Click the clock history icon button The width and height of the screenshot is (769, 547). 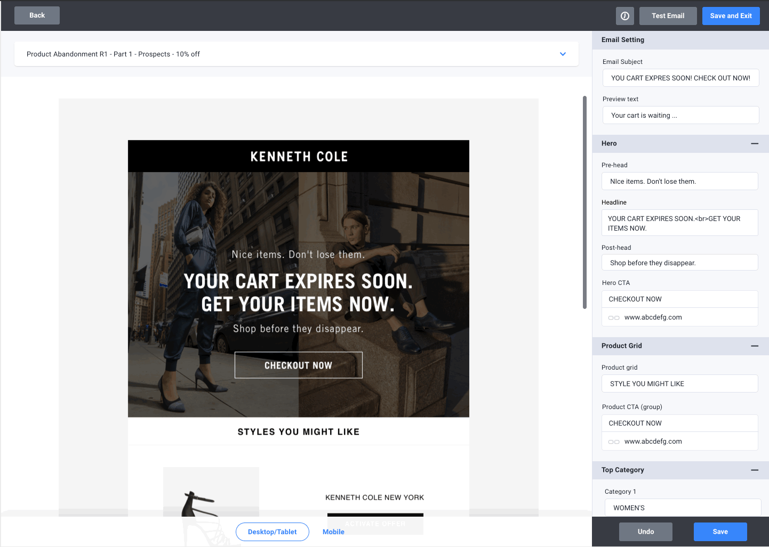pos(624,16)
